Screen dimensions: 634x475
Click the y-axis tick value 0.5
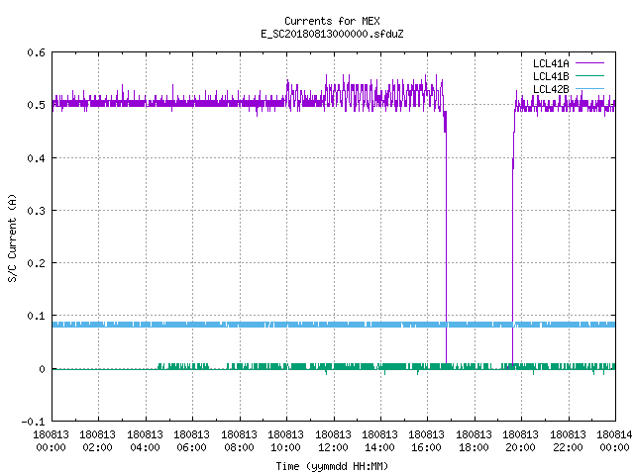36,105
